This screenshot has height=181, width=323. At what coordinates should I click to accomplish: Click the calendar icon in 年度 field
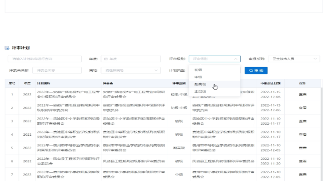tap(106, 59)
